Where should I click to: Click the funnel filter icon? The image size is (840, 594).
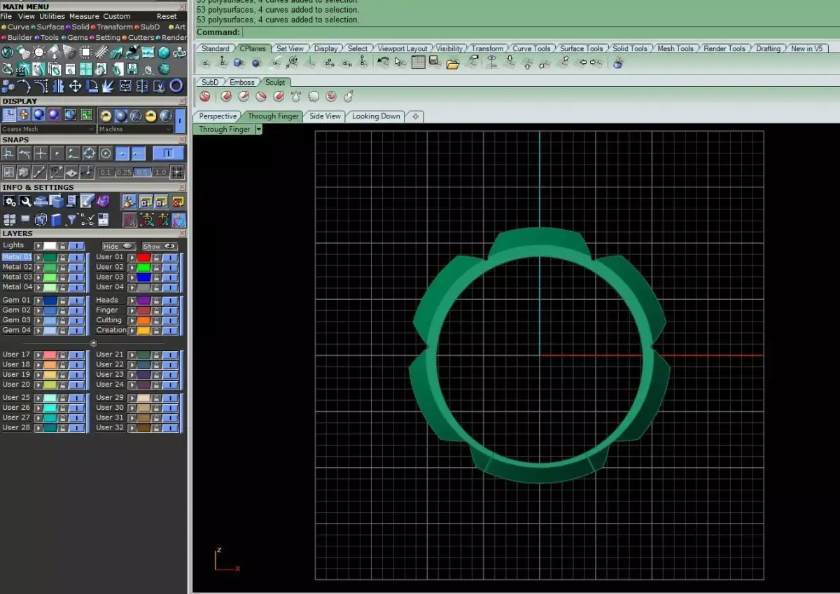point(71,219)
